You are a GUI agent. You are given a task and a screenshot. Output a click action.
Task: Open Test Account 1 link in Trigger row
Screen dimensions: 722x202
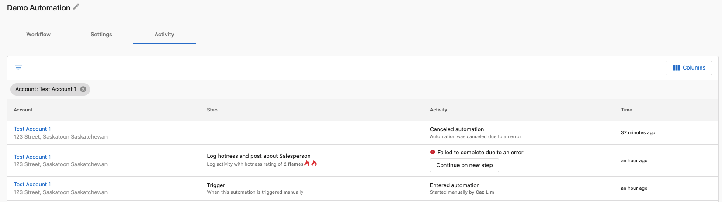[32, 185]
